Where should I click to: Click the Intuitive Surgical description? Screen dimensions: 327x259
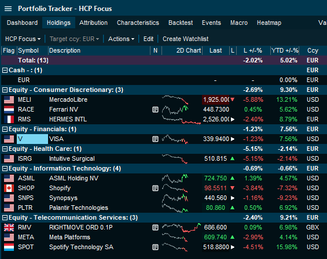72,158
